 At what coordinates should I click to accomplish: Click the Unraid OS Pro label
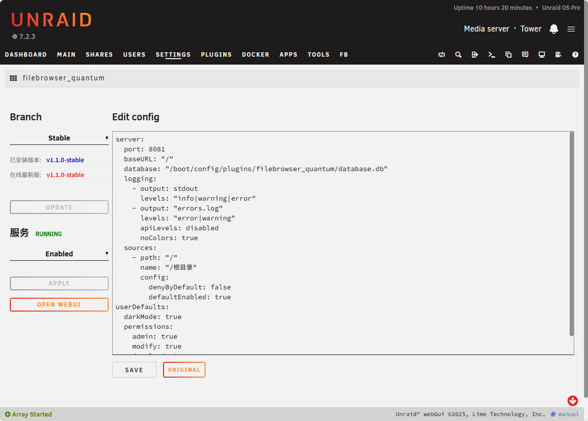coord(561,8)
